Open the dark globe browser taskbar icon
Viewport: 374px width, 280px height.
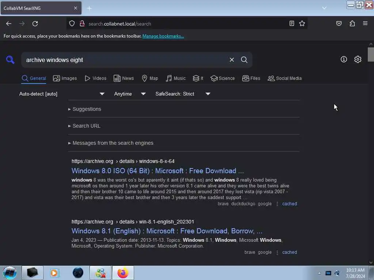(78, 273)
